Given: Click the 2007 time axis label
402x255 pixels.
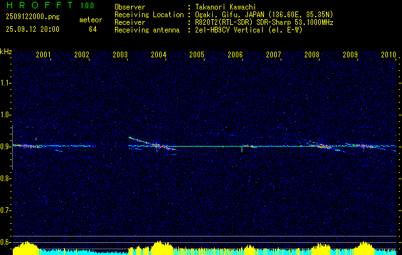Looking at the screenshot, I should (x=274, y=54).
